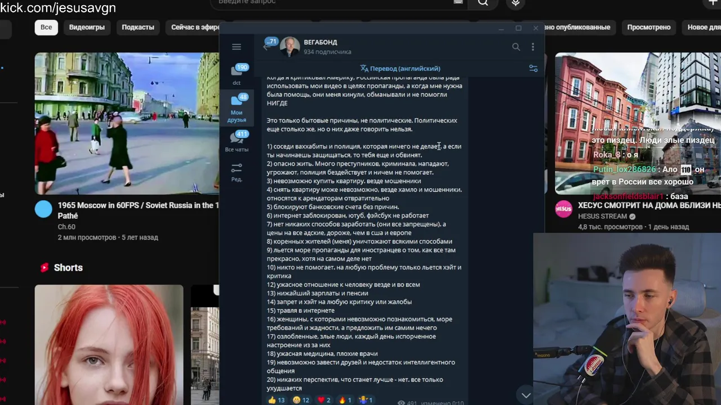
Task: Click 2 млн просмотров • 5 лет назад text
Action: (x=108, y=237)
